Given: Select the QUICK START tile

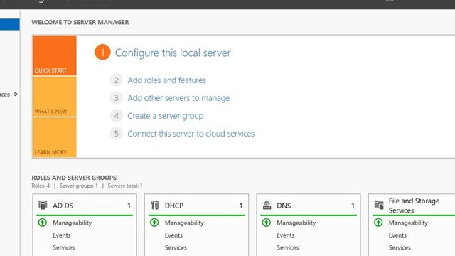Looking at the screenshot, I should (55, 55).
